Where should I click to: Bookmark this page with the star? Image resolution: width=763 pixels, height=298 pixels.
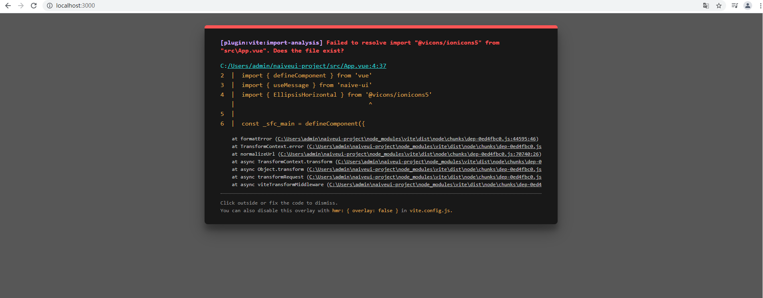click(719, 6)
